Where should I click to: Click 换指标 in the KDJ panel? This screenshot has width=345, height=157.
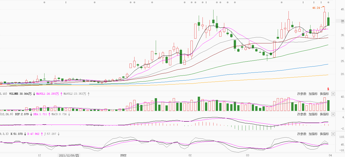tap(324, 134)
